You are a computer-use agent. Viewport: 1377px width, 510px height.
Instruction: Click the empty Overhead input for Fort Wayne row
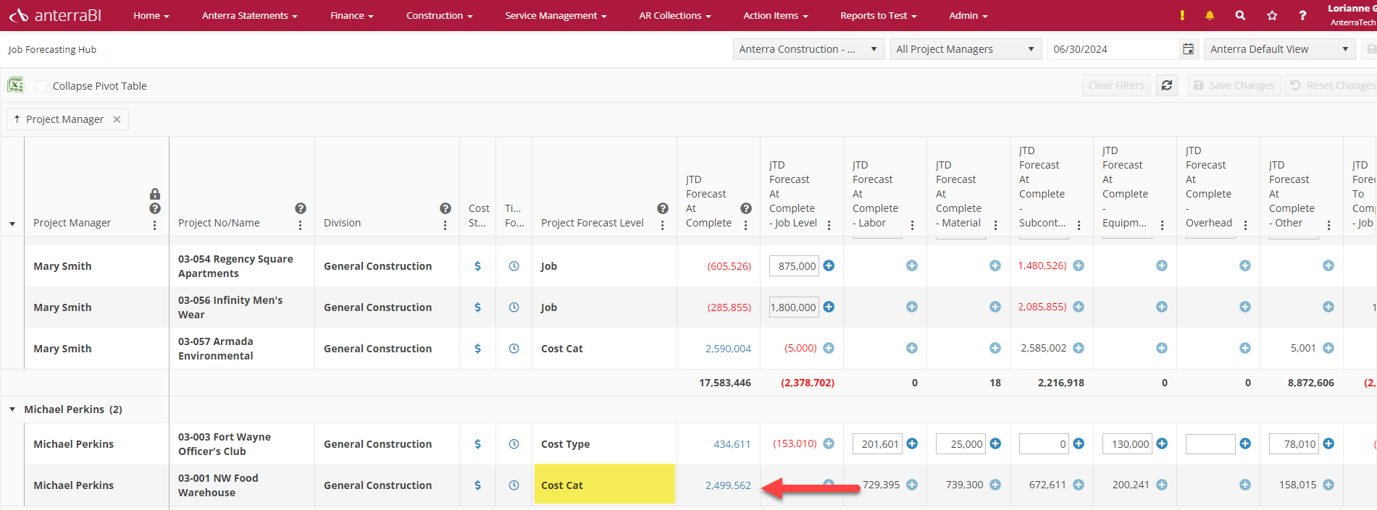pyautogui.click(x=1210, y=444)
